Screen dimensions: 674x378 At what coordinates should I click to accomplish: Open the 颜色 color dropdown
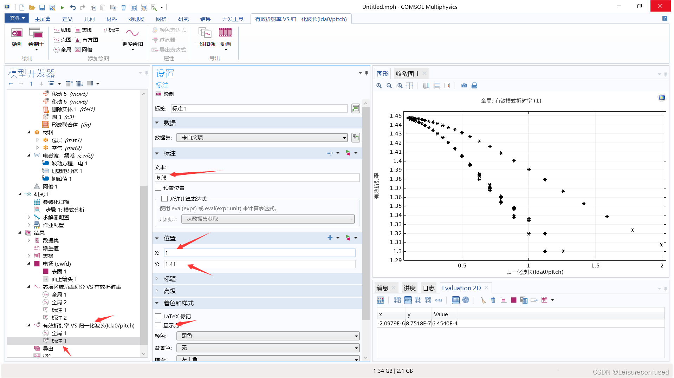click(x=268, y=336)
